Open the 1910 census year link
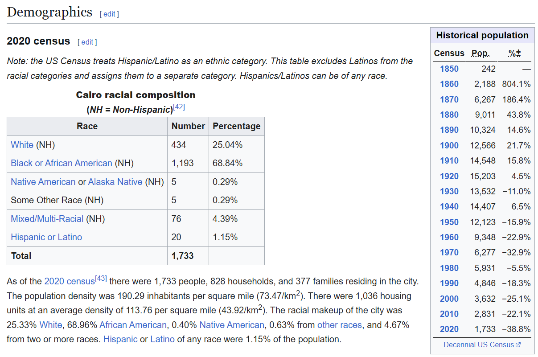The height and width of the screenshot is (357, 538). [x=449, y=160]
